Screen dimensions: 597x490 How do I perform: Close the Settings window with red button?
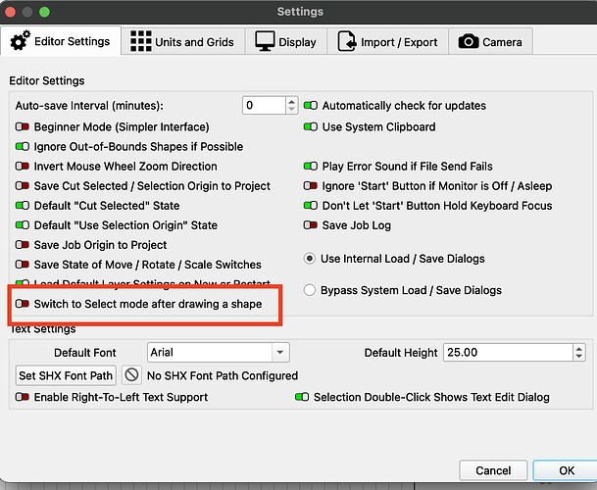[x=10, y=12]
